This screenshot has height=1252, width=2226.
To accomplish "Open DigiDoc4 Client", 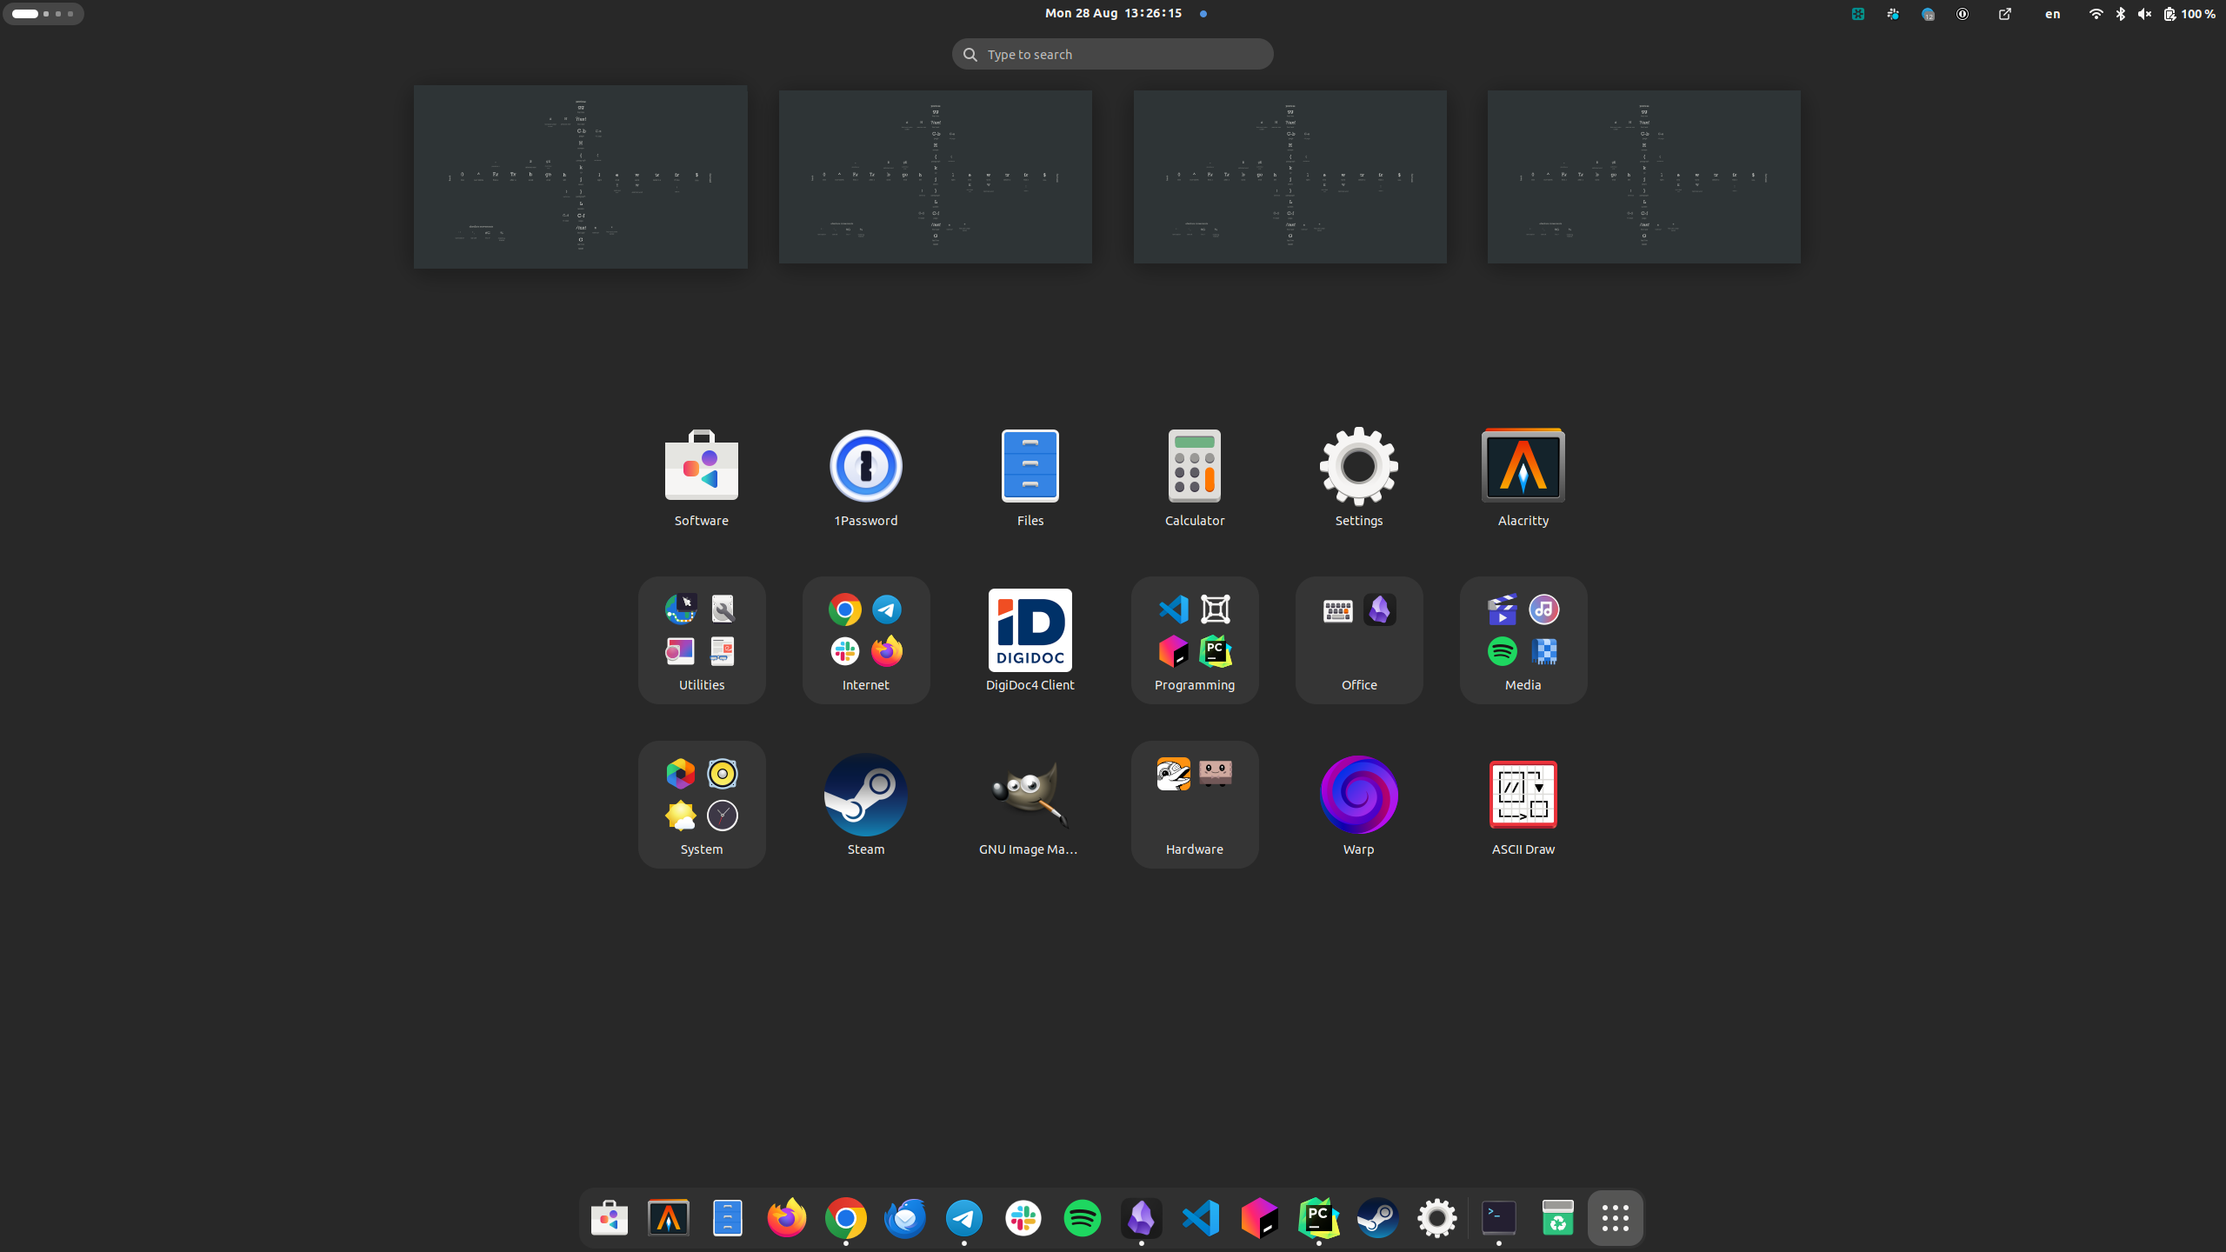I will (1030, 640).
